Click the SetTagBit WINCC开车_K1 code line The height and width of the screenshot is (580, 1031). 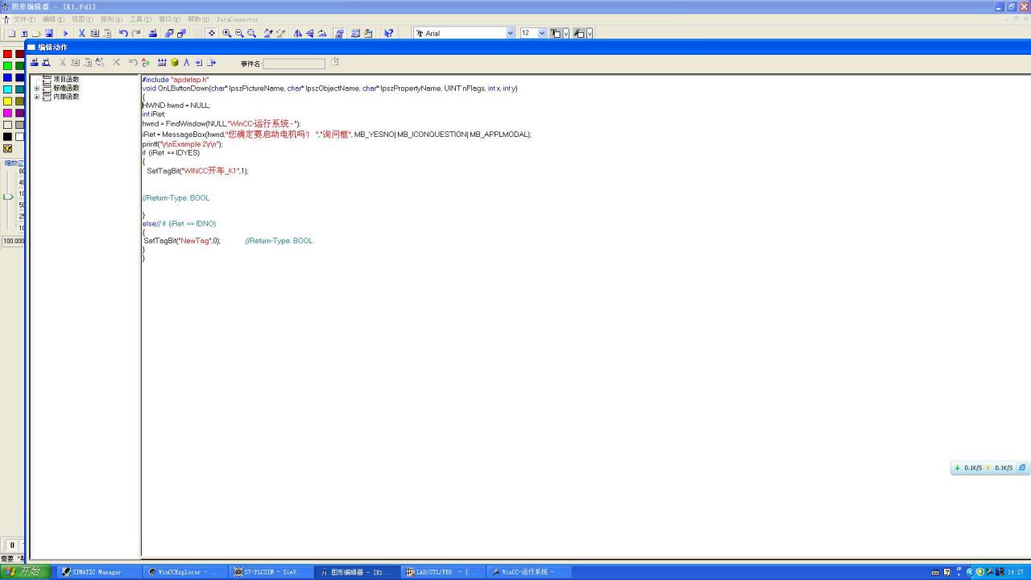(x=197, y=171)
